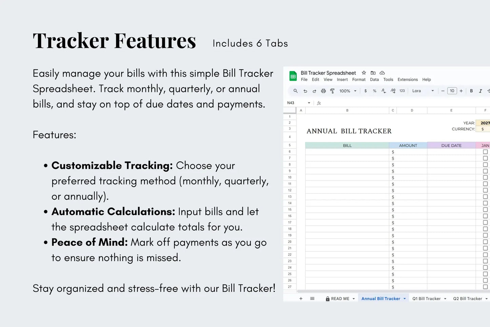
Task: Toggle bold formatting
Action: pyautogui.click(x=471, y=91)
